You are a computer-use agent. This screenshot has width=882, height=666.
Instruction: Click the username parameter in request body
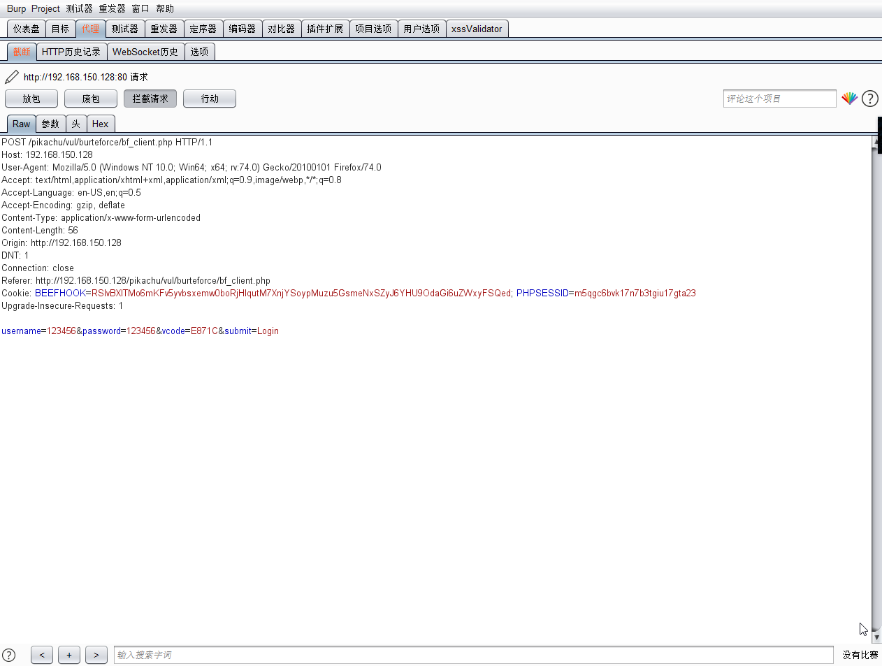(21, 331)
